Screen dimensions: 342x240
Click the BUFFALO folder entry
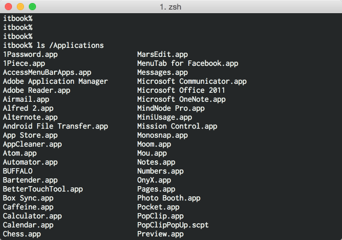pyautogui.click(x=17, y=171)
